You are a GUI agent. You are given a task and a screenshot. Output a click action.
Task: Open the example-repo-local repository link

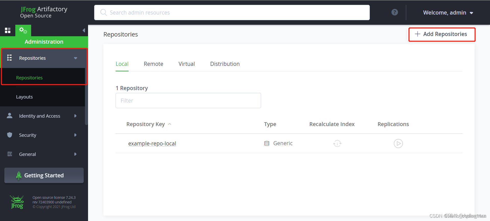coord(152,143)
